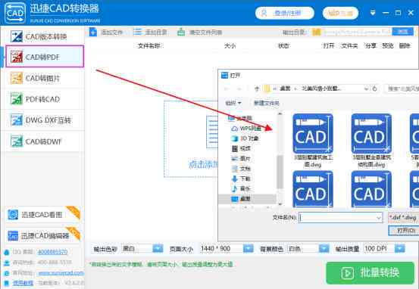
Task: Go back in the Open dialog
Action: coord(227,89)
